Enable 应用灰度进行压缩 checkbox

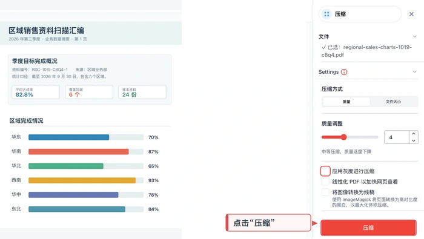pos(325,171)
